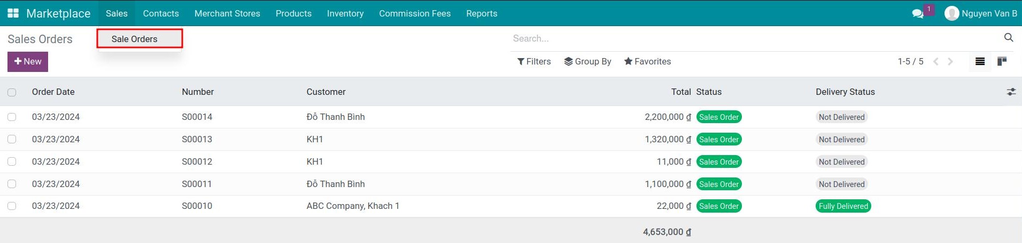The width and height of the screenshot is (1022, 243).
Task: Go to the next page arrow
Action: coord(950,62)
